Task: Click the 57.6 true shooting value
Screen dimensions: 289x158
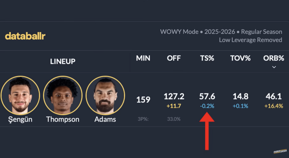Action: (x=207, y=97)
